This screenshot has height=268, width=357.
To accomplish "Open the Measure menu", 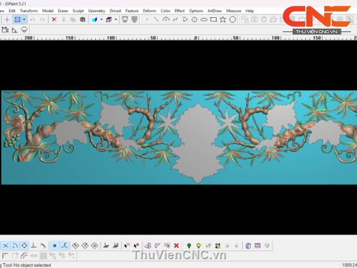I will [233, 11].
